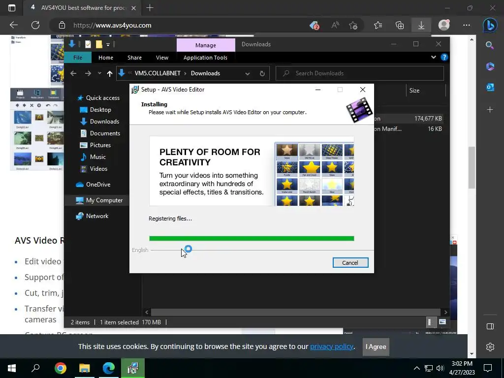Image resolution: width=504 pixels, height=378 pixels.
Task: Open the Windows Start menu
Action: [12, 368]
